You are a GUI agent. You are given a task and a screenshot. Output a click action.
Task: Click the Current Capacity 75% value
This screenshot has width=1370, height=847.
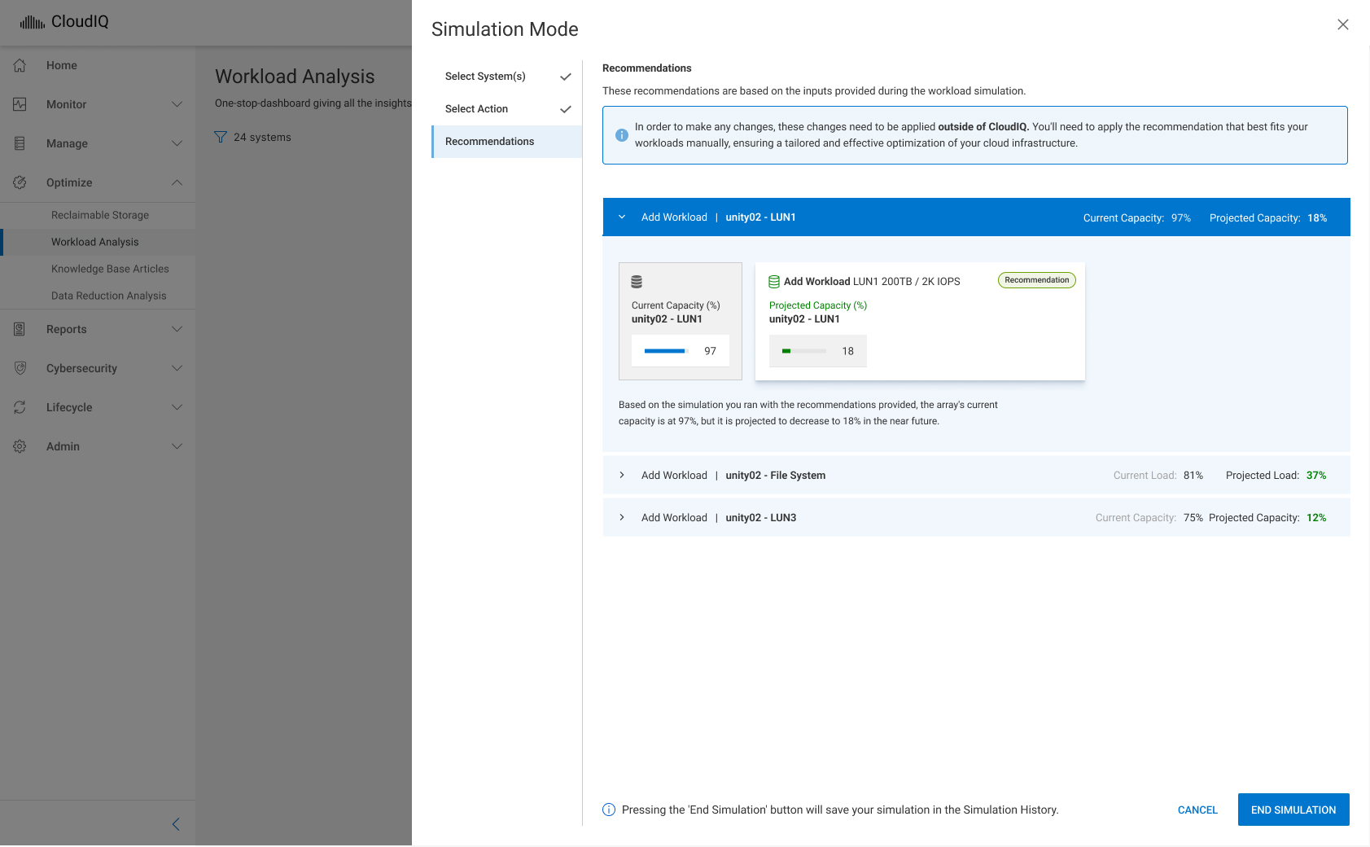(1193, 518)
